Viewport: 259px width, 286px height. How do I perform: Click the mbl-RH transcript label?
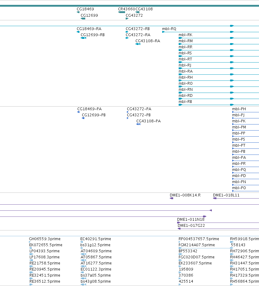pos(186,77)
